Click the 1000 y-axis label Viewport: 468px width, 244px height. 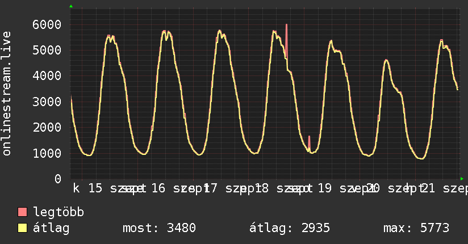point(47,153)
